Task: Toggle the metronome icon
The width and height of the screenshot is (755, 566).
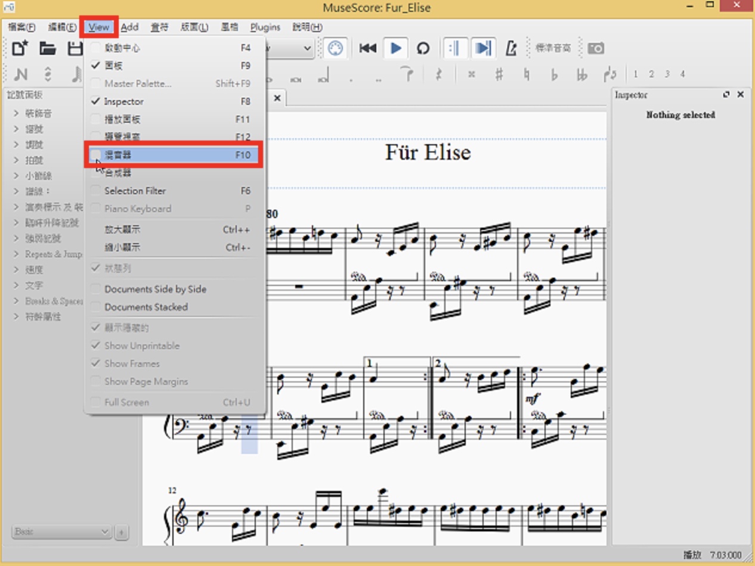Action: coord(511,48)
